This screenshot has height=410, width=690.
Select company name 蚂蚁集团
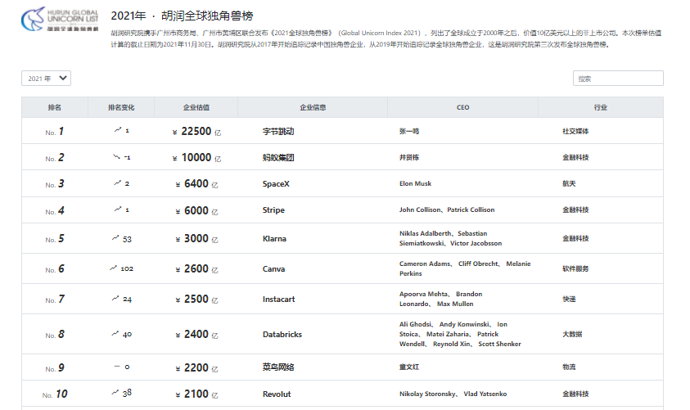278,157
